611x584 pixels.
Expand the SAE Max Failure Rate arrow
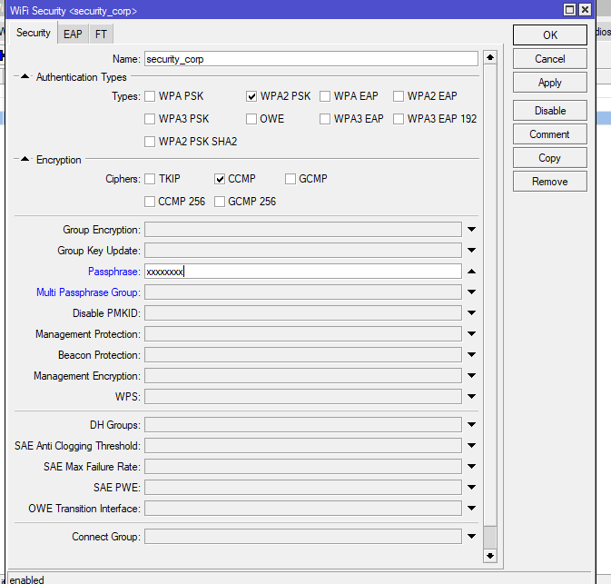(x=471, y=466)
